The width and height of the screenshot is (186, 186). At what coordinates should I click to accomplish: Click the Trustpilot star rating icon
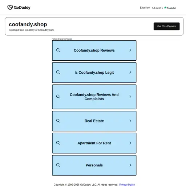pos(165,8)
